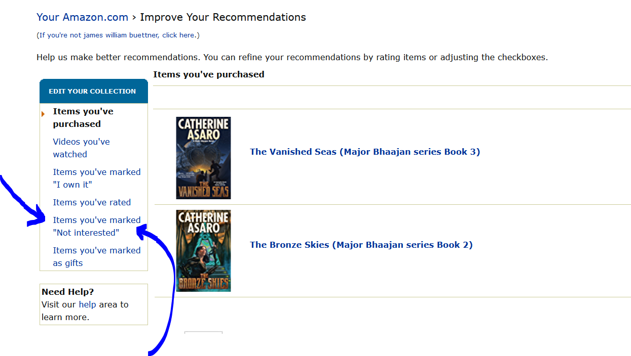Click the 'click here' not-you link
Image resolution: width=631 pixels, height=356 pixels.
tap(178, 35)
